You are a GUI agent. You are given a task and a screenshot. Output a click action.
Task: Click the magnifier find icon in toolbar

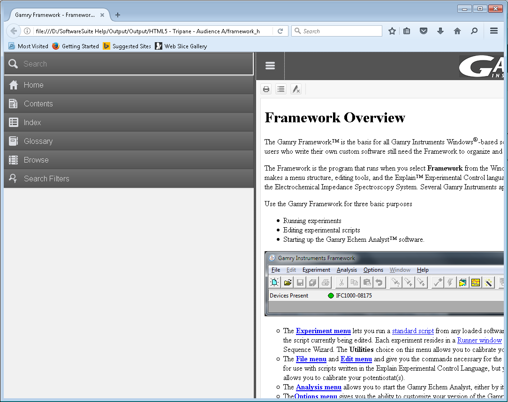pos(474,31)
